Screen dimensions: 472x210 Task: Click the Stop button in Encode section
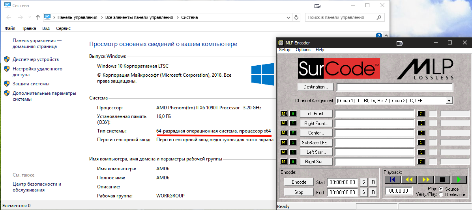tap(299, 192)
